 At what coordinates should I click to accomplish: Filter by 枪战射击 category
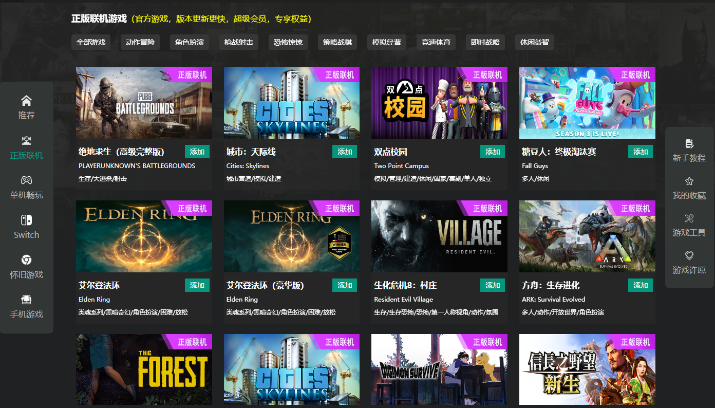[239, 42]
